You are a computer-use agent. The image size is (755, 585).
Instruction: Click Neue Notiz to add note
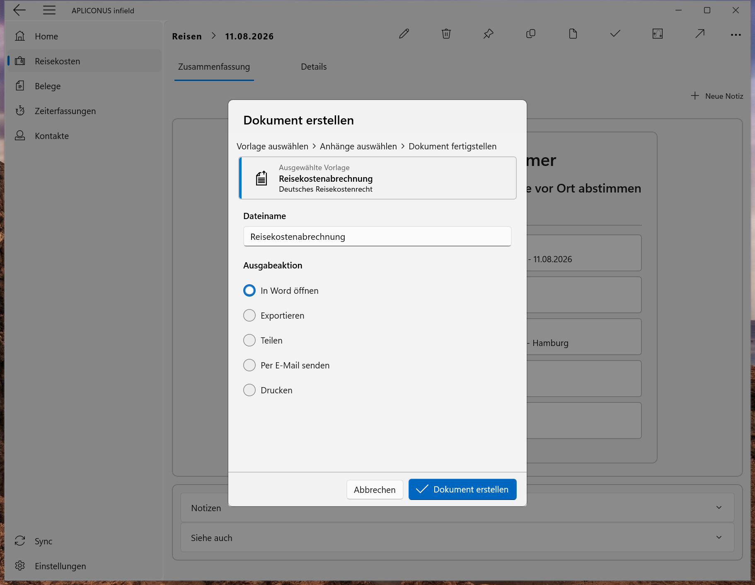point(717,96)
